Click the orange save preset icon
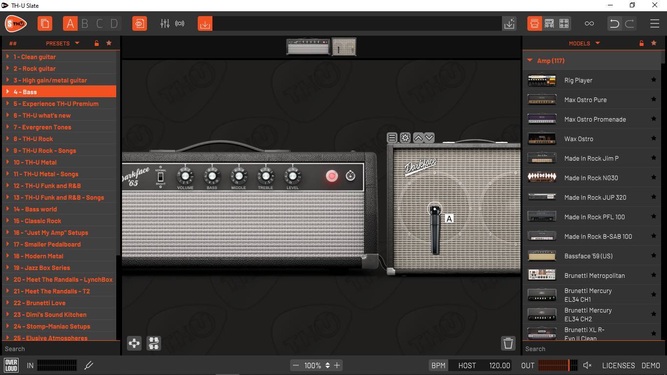This screenshot has width=667, height=375. [205, 23]
